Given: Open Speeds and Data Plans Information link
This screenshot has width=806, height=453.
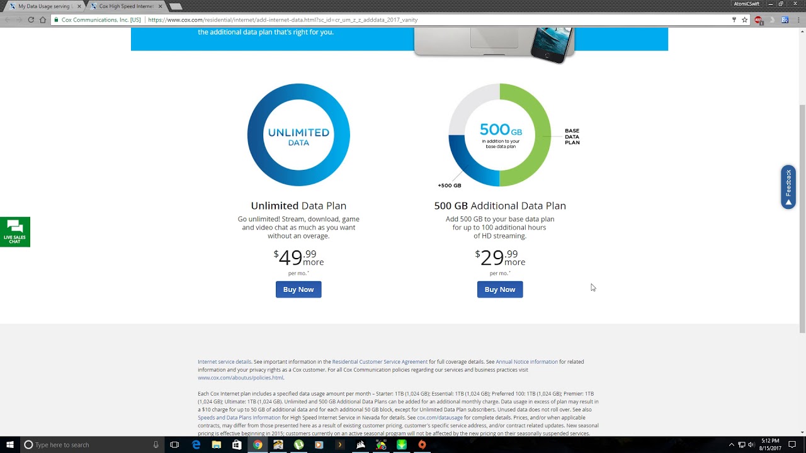Looking at the screenshot, I should (x=239, y=418).
